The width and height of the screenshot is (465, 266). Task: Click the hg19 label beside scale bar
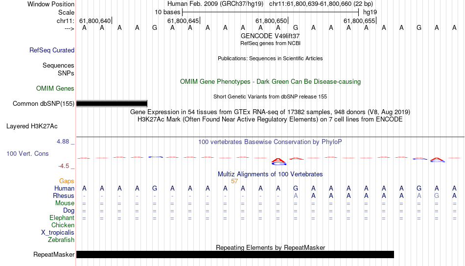pos(370,12)
